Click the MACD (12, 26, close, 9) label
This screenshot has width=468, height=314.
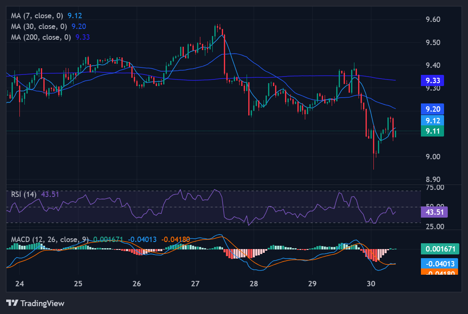tap(50, 240)
